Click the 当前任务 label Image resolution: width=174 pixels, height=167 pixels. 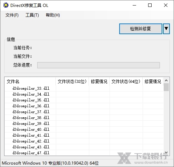(x=22, y=48)
